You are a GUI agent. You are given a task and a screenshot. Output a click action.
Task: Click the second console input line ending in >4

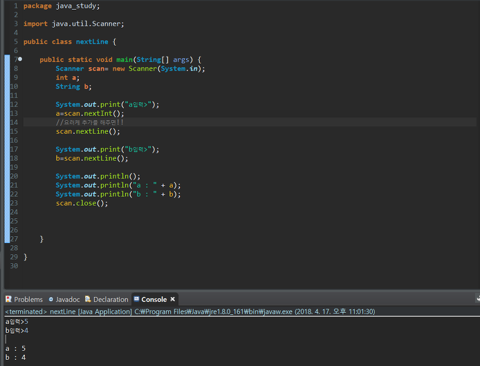click(x=17, y=331)
